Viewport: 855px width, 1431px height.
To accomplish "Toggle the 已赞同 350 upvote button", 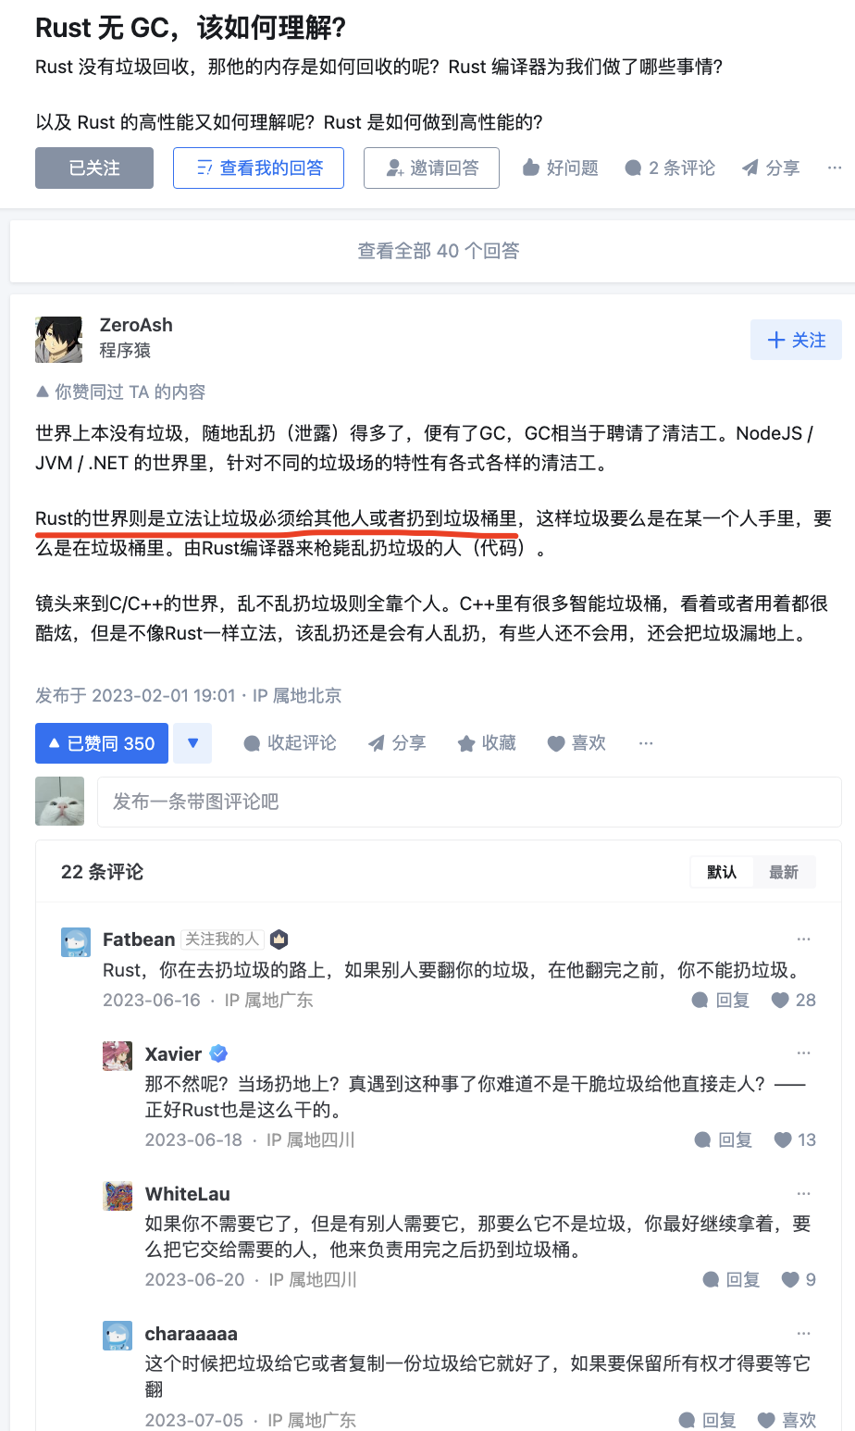I will click(x=102, y=743).
